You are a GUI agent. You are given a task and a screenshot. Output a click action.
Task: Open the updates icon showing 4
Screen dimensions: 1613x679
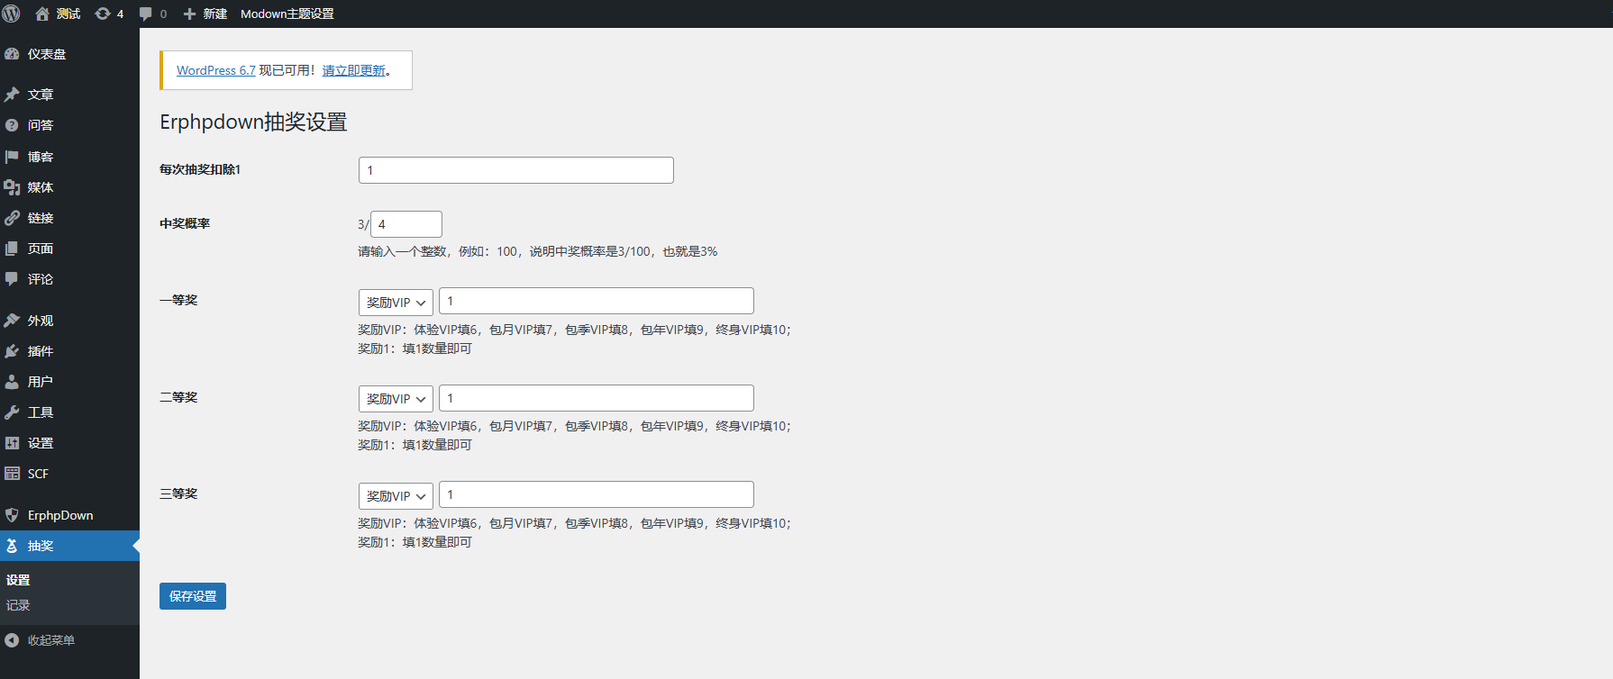(x=103, y=14)
